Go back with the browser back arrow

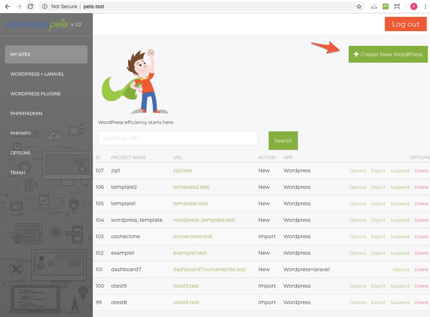[x=8, y=6]
